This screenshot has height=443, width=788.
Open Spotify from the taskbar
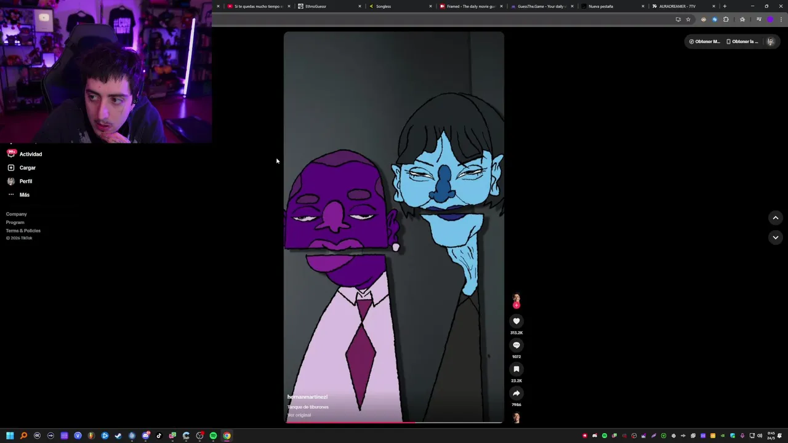coord(213,436)
